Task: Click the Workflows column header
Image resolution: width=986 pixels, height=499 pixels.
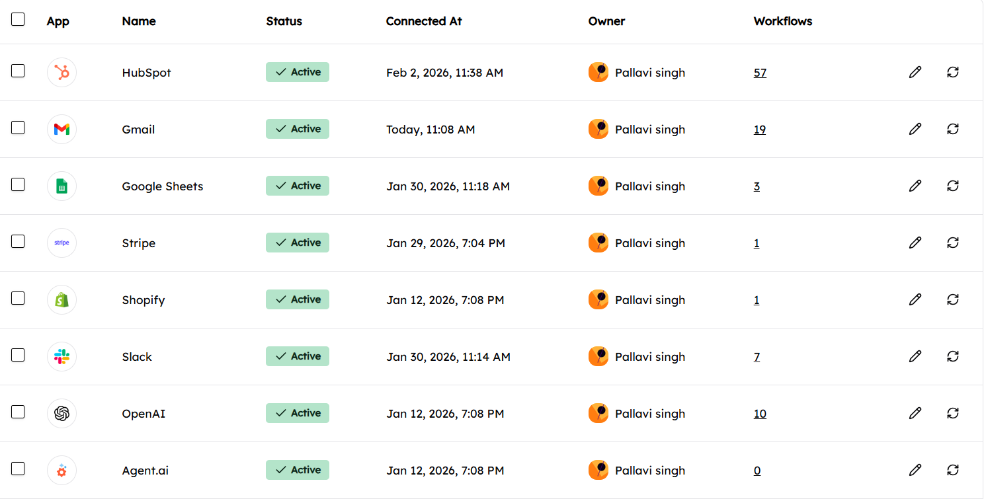Action: pyautogui.click(x=782, y=21)
